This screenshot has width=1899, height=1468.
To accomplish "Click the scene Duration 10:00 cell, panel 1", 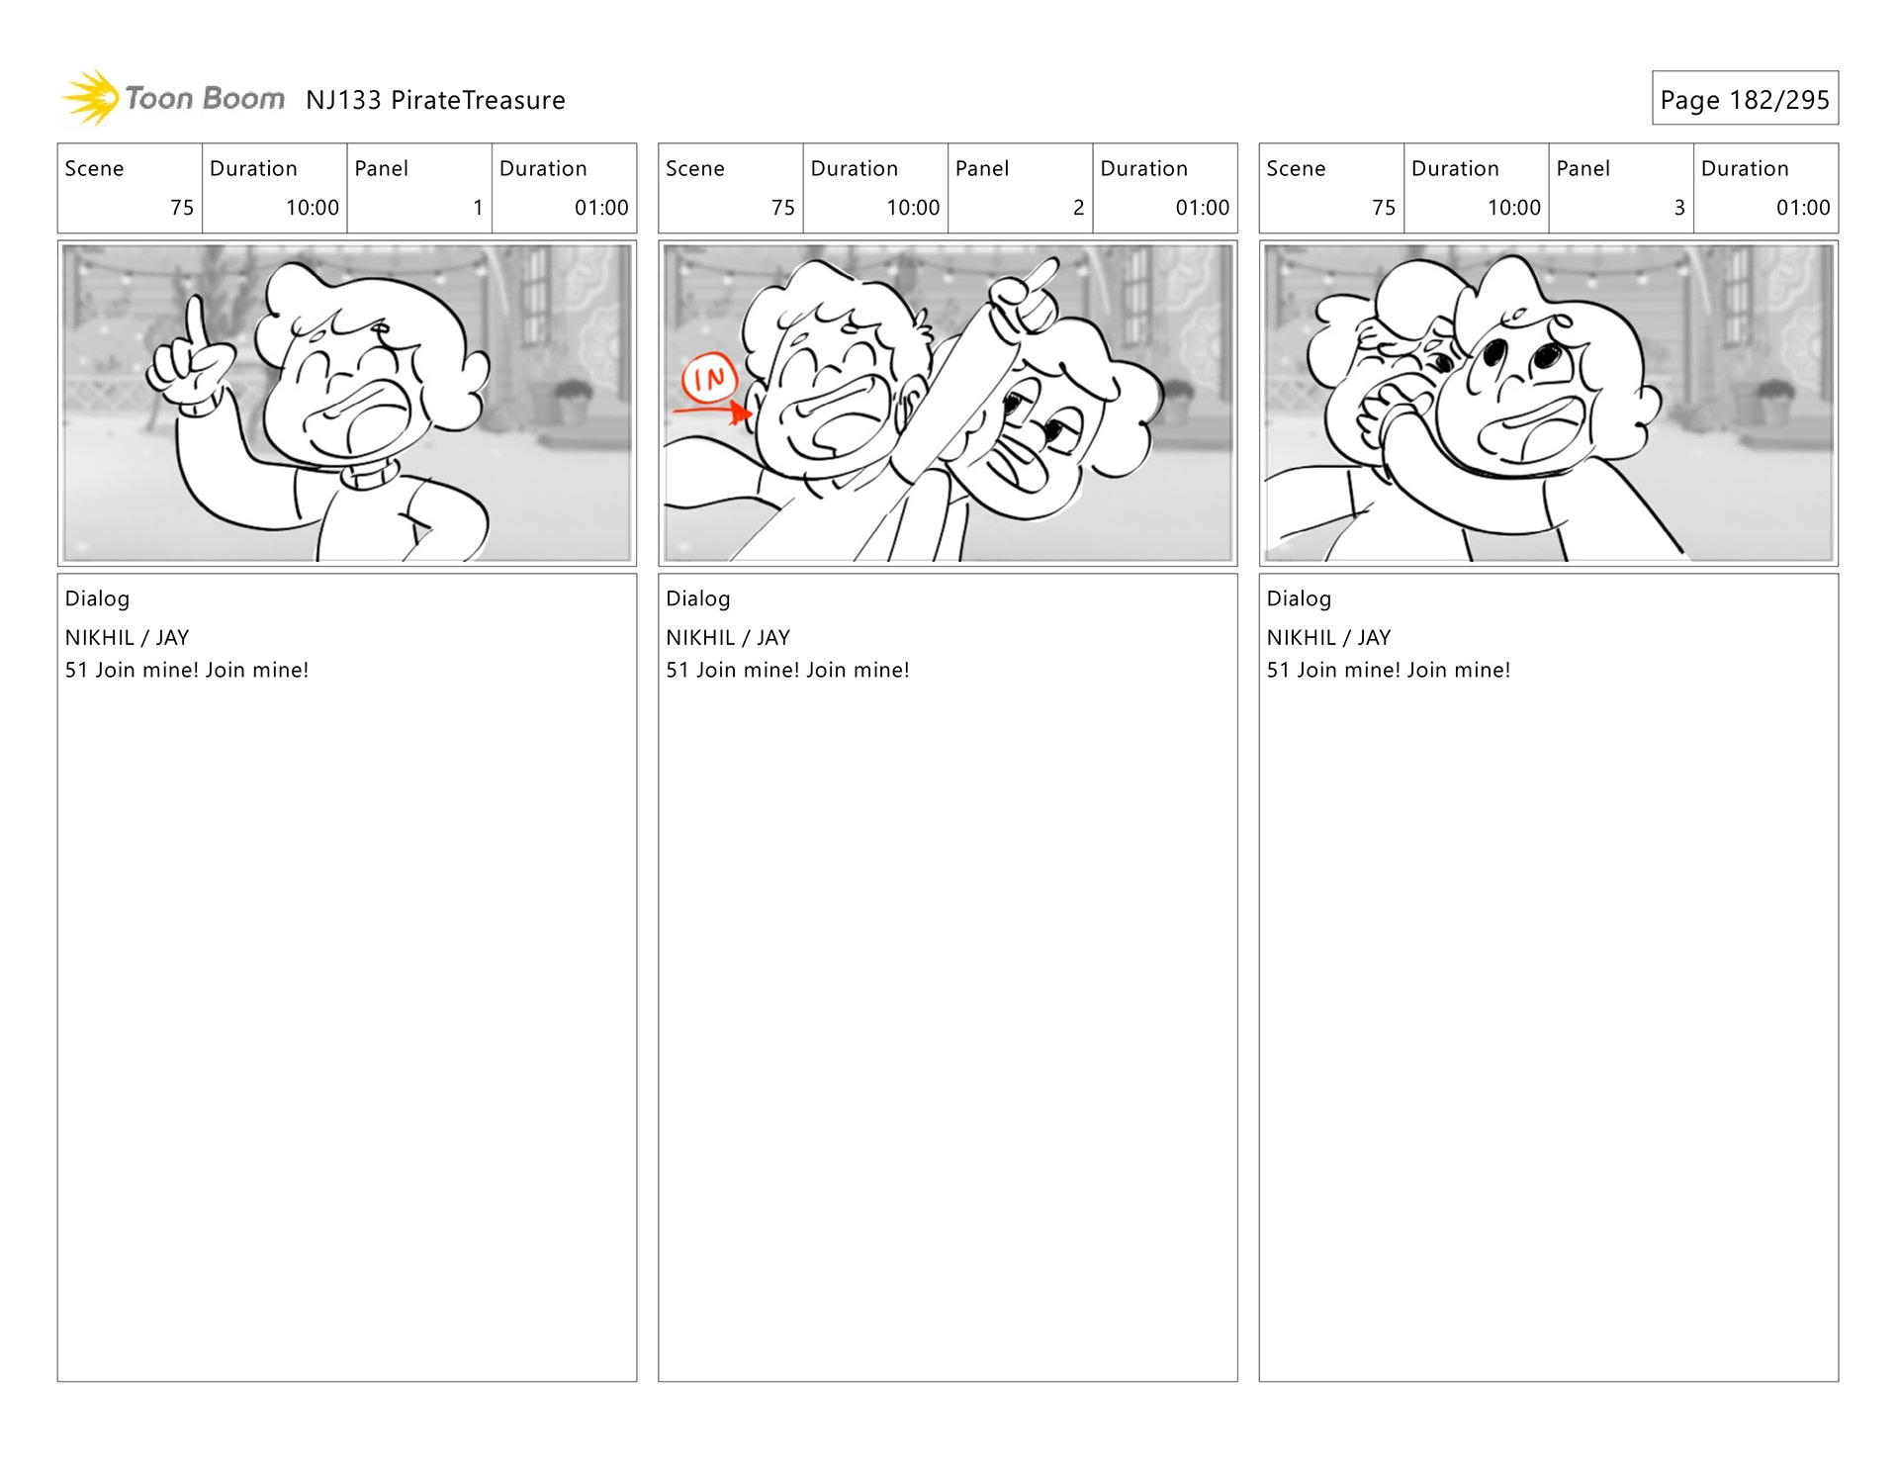I will click(275, 188).
